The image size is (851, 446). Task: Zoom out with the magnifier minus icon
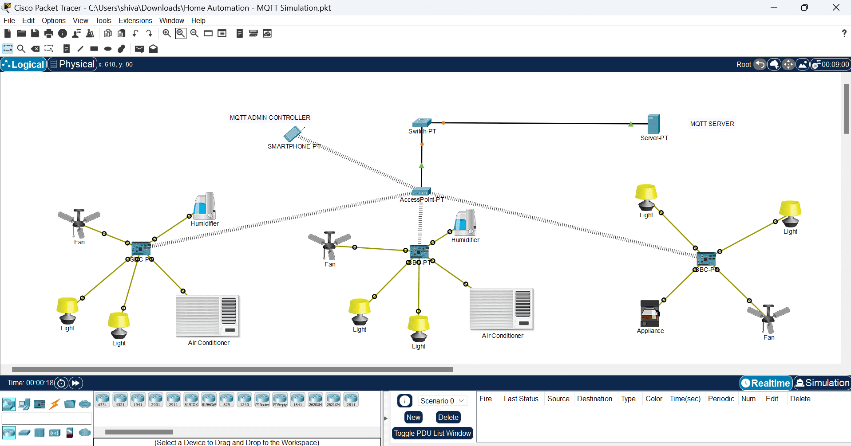click(194, 33)
